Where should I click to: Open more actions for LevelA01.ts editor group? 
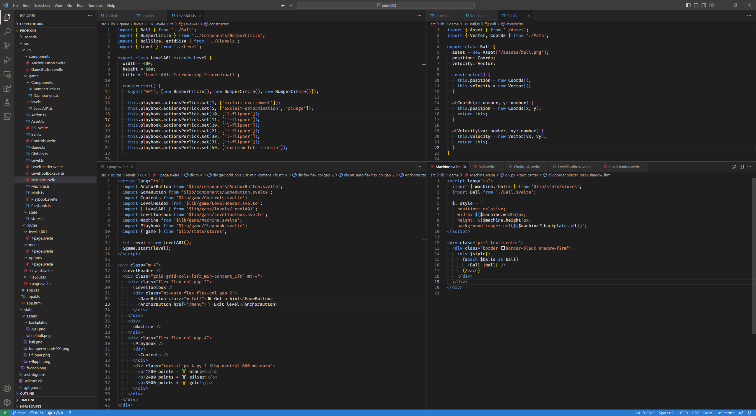419,16
